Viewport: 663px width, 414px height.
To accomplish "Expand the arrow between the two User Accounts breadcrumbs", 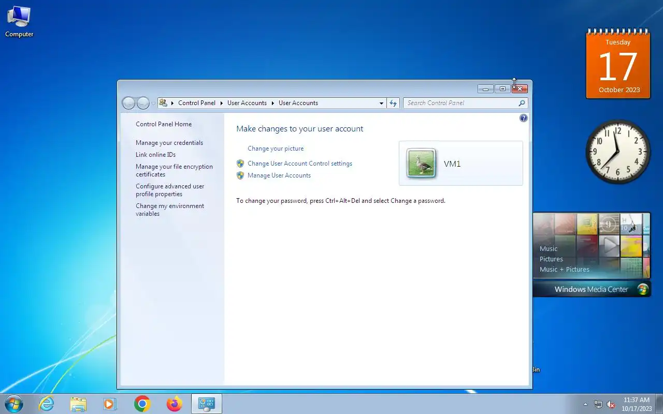I will coord(273,103).
